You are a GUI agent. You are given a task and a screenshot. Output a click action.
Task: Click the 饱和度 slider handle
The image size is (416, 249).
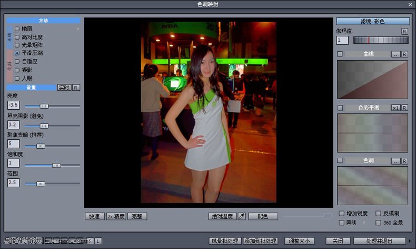[x=56, y=165]
